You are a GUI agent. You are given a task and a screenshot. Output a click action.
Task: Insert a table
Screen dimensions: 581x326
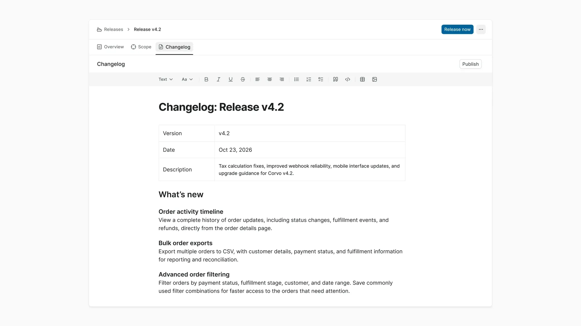(363, 79)
